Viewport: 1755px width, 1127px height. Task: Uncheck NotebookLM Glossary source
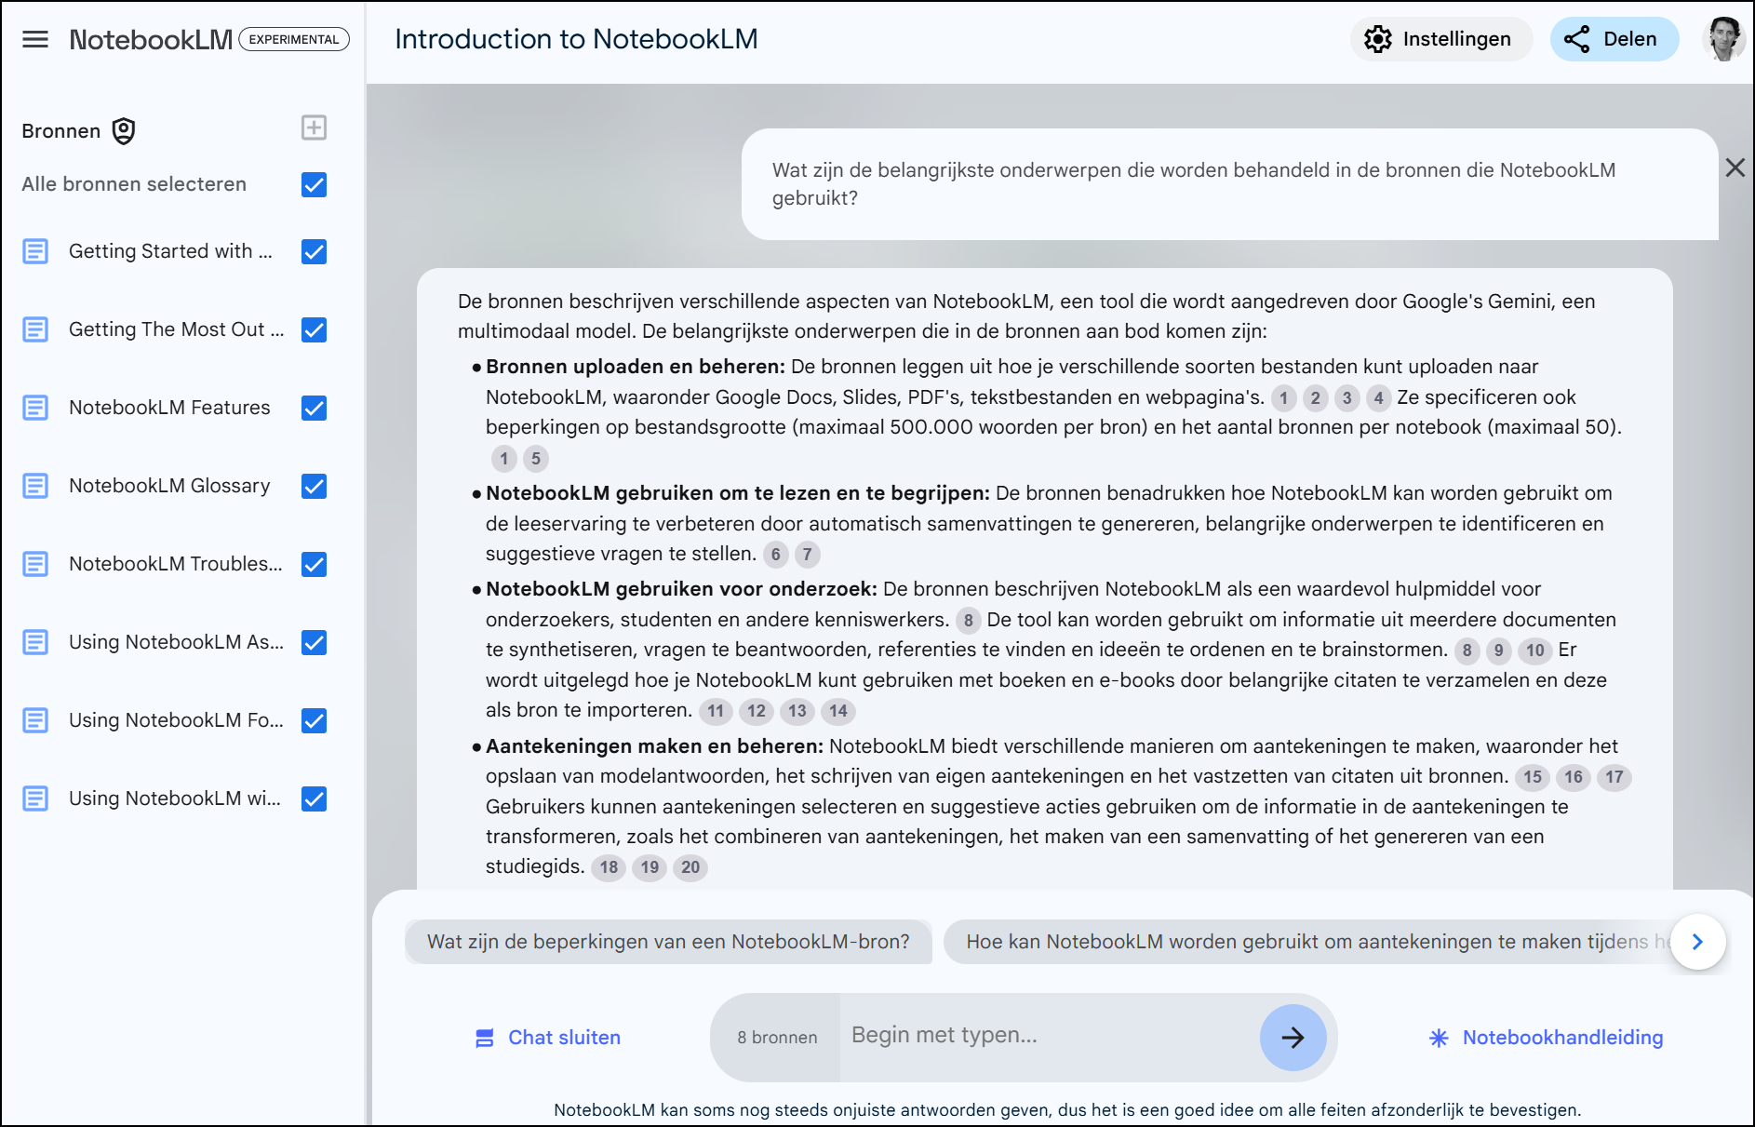click(314, 486)
